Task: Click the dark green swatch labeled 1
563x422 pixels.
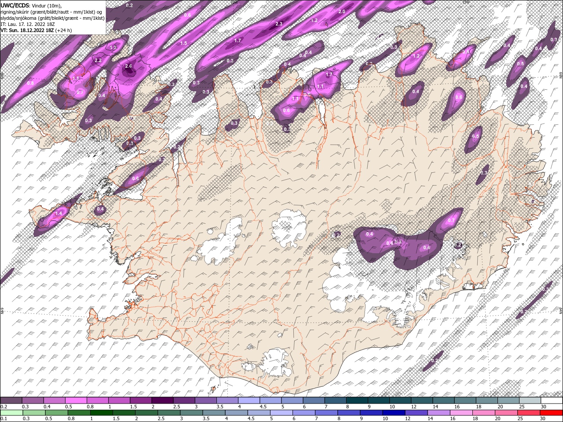Action: click(x=102, y=413)
